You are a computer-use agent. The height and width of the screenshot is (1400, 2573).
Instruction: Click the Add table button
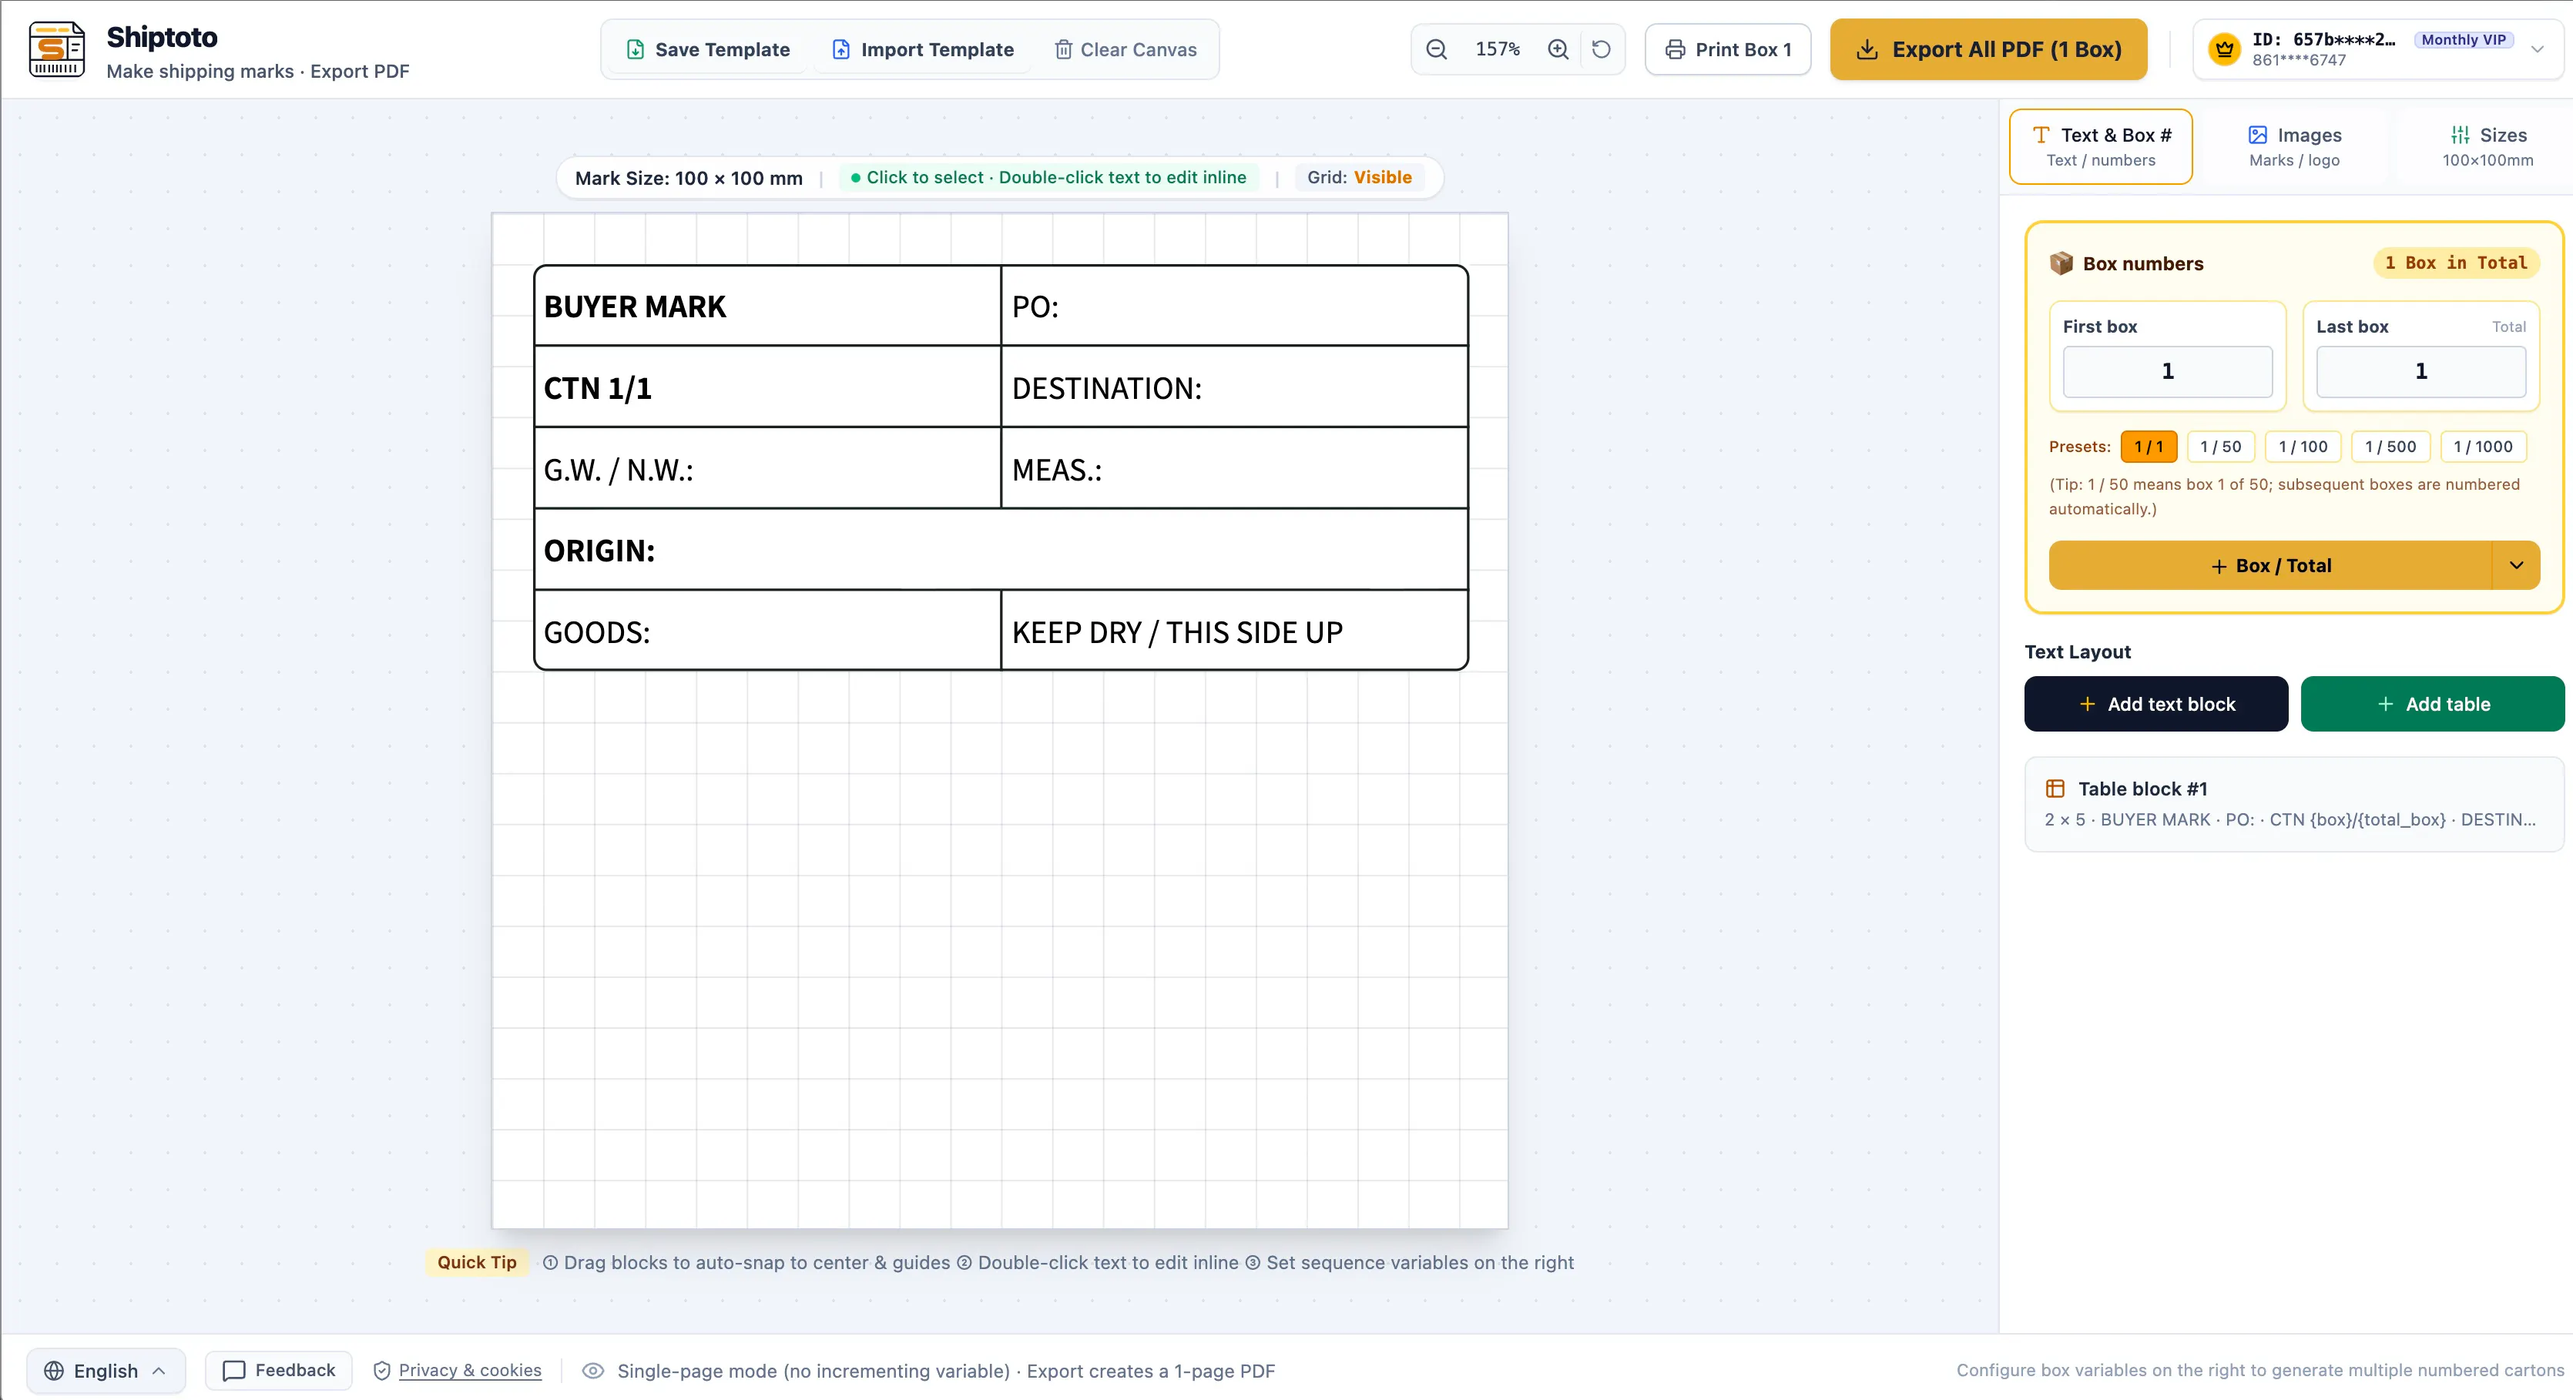pyautogui.click(x=2432, y=704)
